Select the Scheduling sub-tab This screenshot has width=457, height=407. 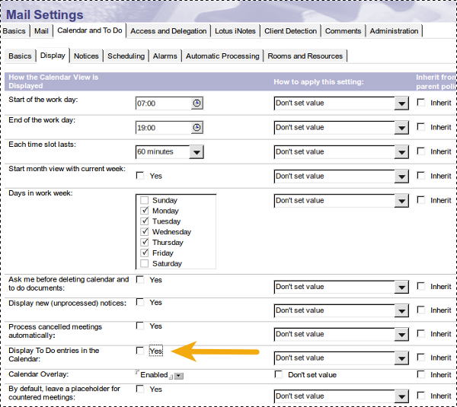126,56
